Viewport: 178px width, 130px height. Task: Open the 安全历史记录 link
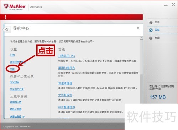[17, 89]
